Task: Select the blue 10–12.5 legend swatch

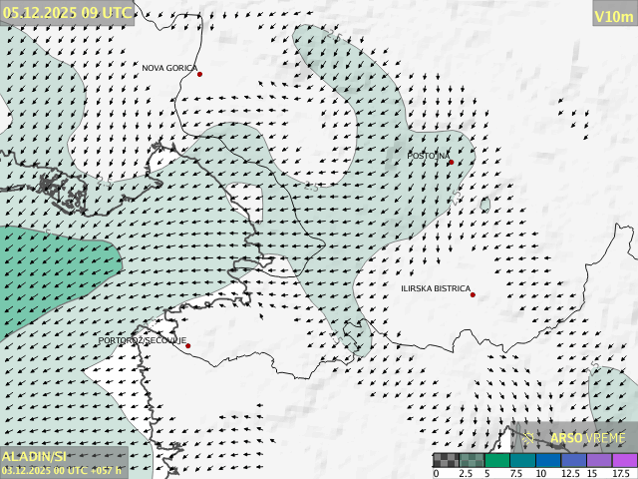Action: click(548, 460)
